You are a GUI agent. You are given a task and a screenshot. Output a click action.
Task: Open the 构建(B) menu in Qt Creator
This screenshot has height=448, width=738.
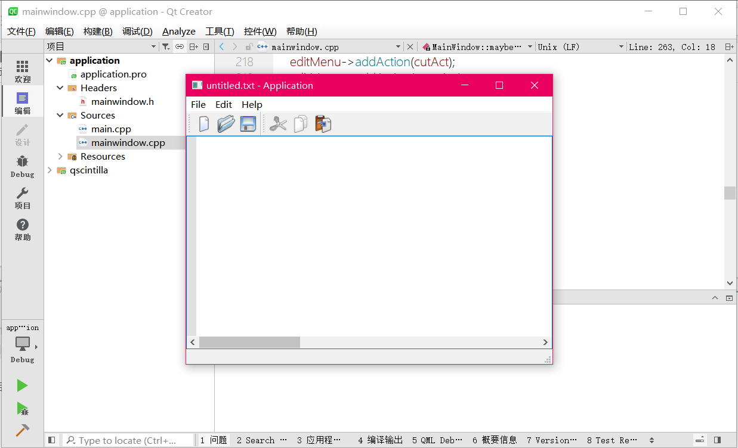click(x=97, y=31)
